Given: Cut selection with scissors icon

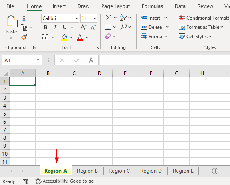Looking at the screenshot, I should pos(24,18).
